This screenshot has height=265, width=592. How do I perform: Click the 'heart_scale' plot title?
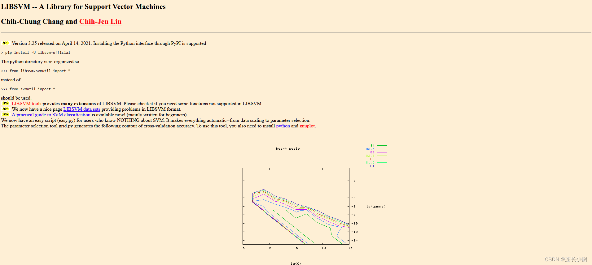tap(288, 149)
